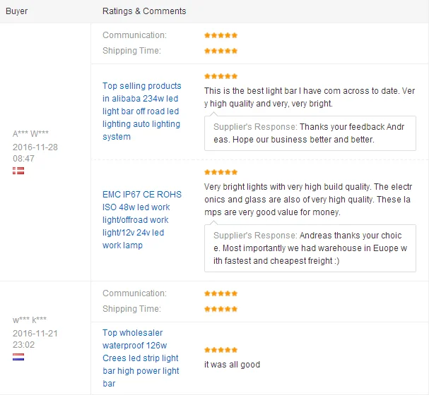Open the Top wholesaler 126w light bar link
This screenshot has height=395, width=429.
141,358
